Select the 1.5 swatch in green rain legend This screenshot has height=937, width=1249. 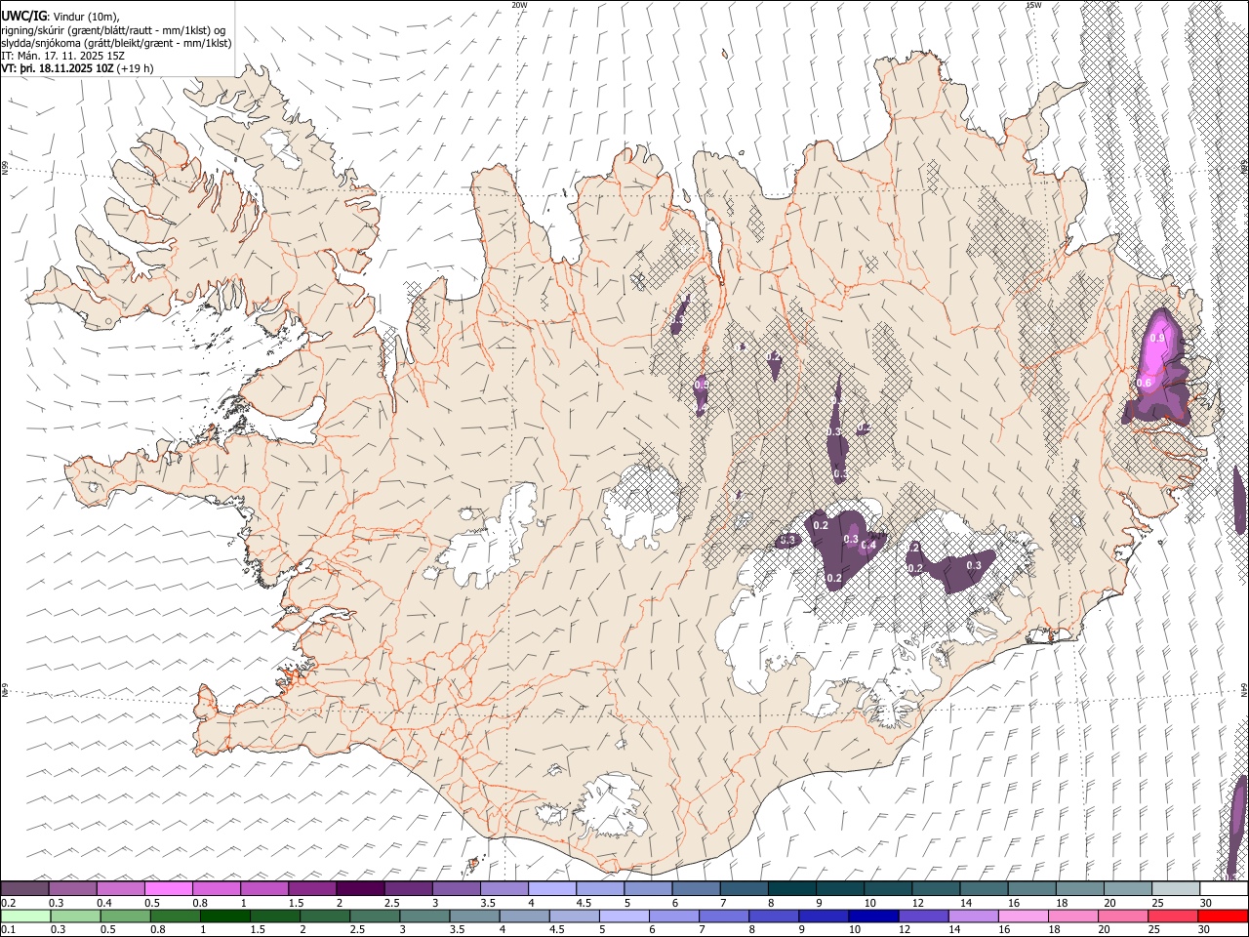[275, 916]
